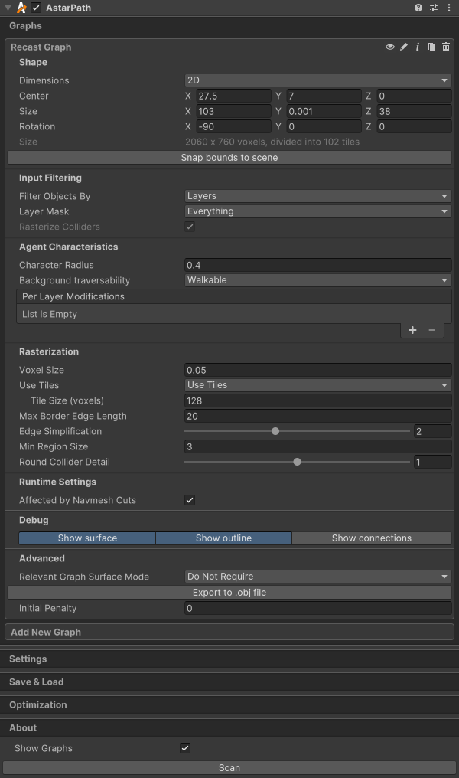Toggle the Show Graphs checkbox

pyautogui.click(x=184, y=748)
